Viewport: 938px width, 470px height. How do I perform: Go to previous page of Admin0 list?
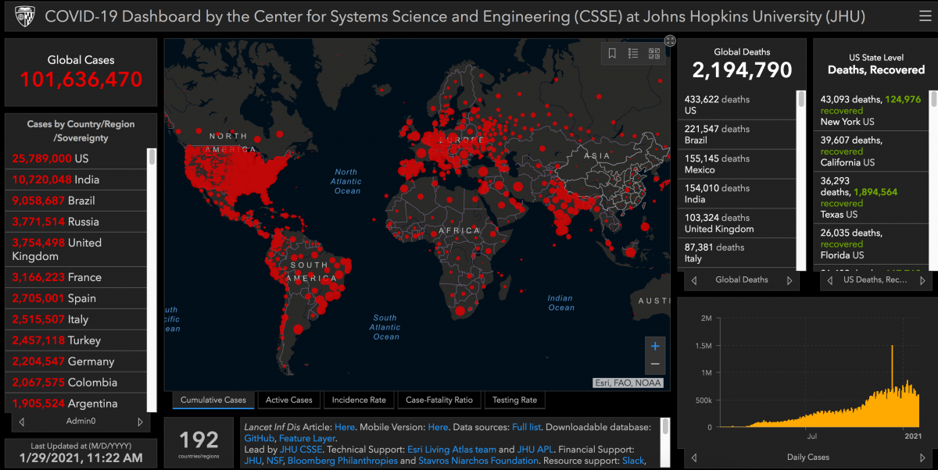tap(21, 422)
